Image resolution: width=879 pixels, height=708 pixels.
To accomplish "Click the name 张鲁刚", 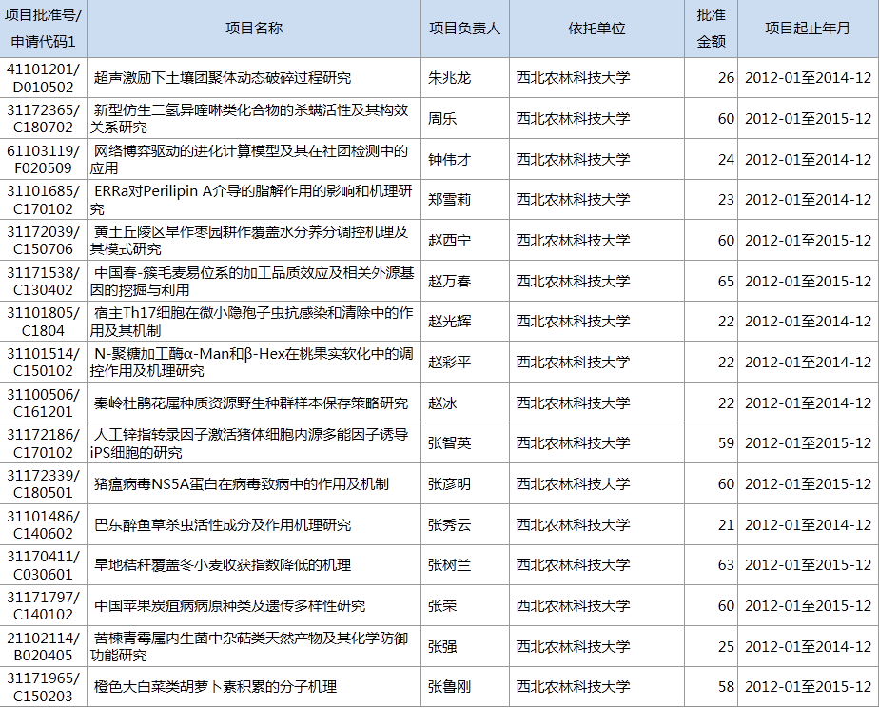I will [450, 687].
